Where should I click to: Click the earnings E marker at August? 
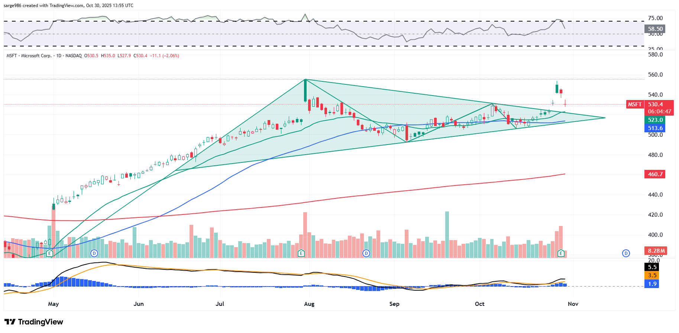pyautogui.click(x=301, y=253)
